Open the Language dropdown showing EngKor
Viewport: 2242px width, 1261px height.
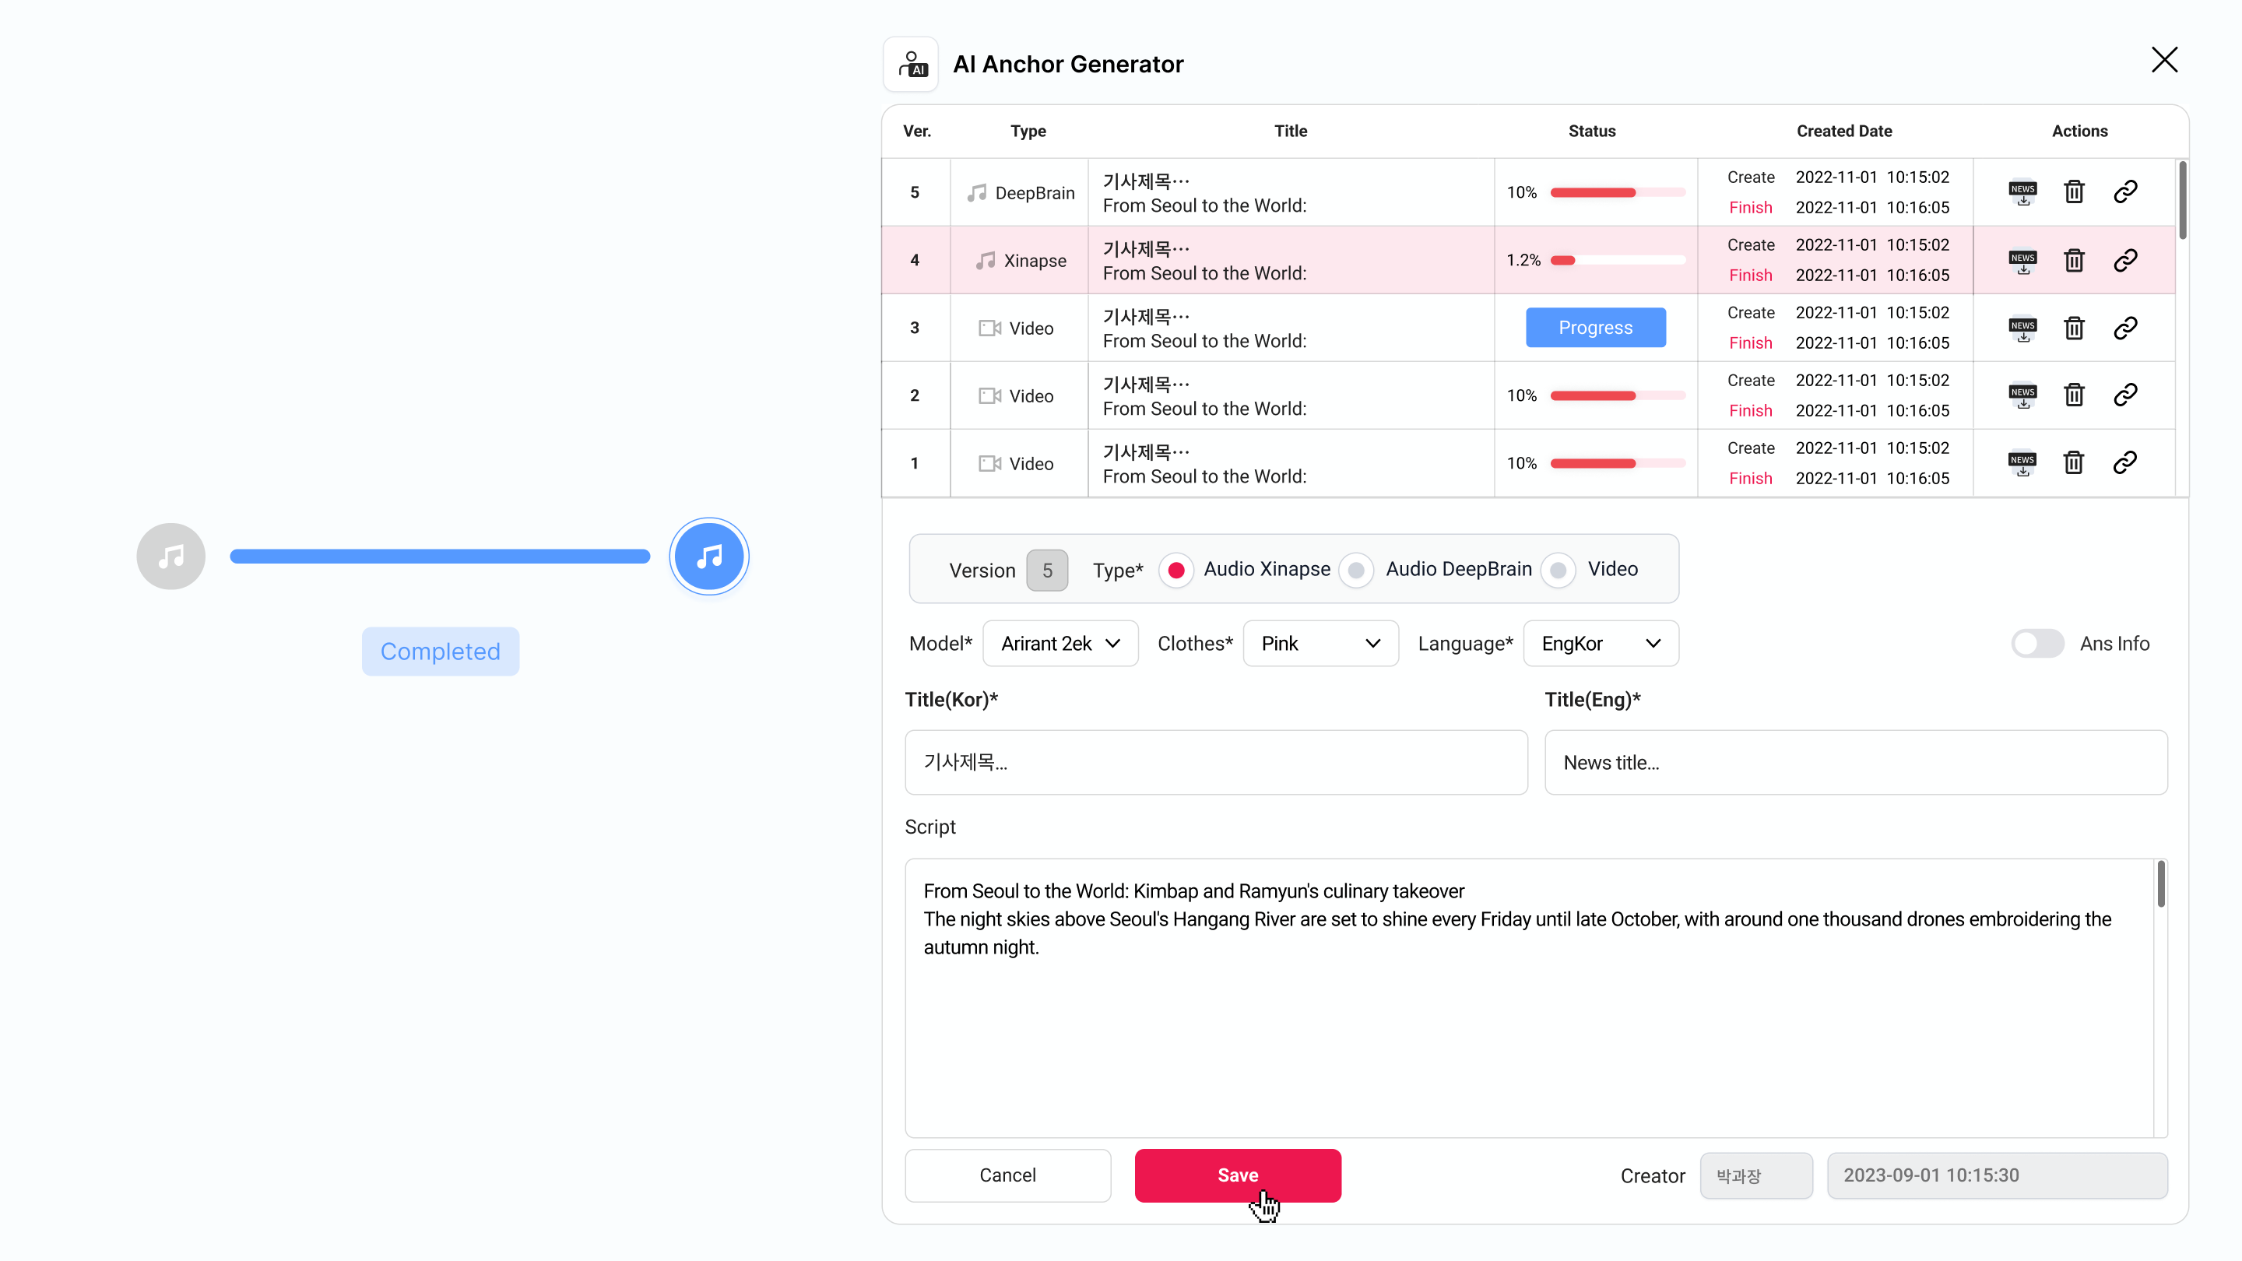coord(1601,643)
